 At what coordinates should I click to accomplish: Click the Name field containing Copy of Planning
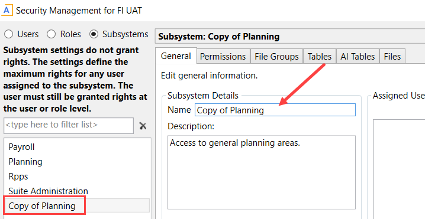[275, 110]
